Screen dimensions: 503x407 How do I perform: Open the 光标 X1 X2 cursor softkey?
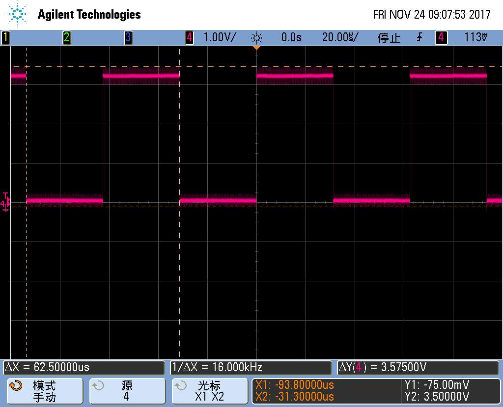[210, 391]
